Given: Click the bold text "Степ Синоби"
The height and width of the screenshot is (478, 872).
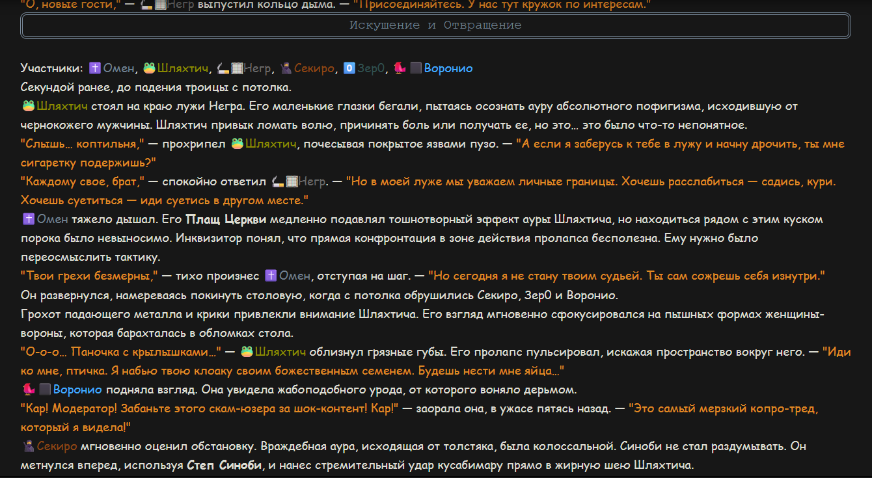Looking at the screenshot, I should pos(225,465).
